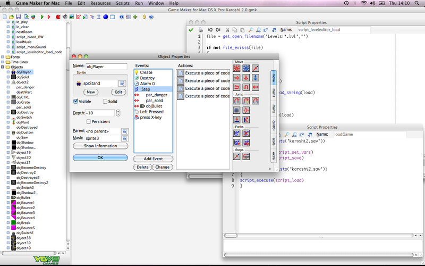Select the Speed Horizontal action icon
Viewport: 425px width, 266px height.
(x=236, y=78)
